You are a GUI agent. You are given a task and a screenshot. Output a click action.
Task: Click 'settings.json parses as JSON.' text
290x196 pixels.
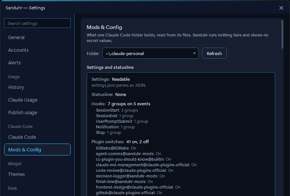[119, 85]
